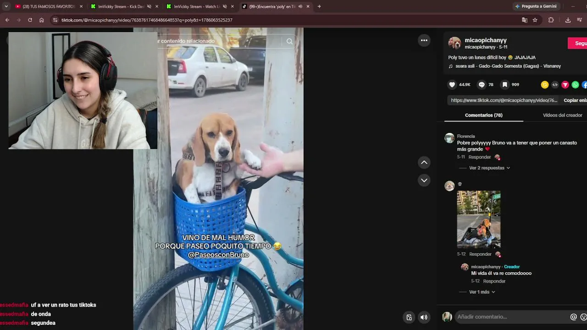The height and width of the screenshot is (330, 587).
Task: Click the TikTok video of the beagle
Action: pos(218,179)
